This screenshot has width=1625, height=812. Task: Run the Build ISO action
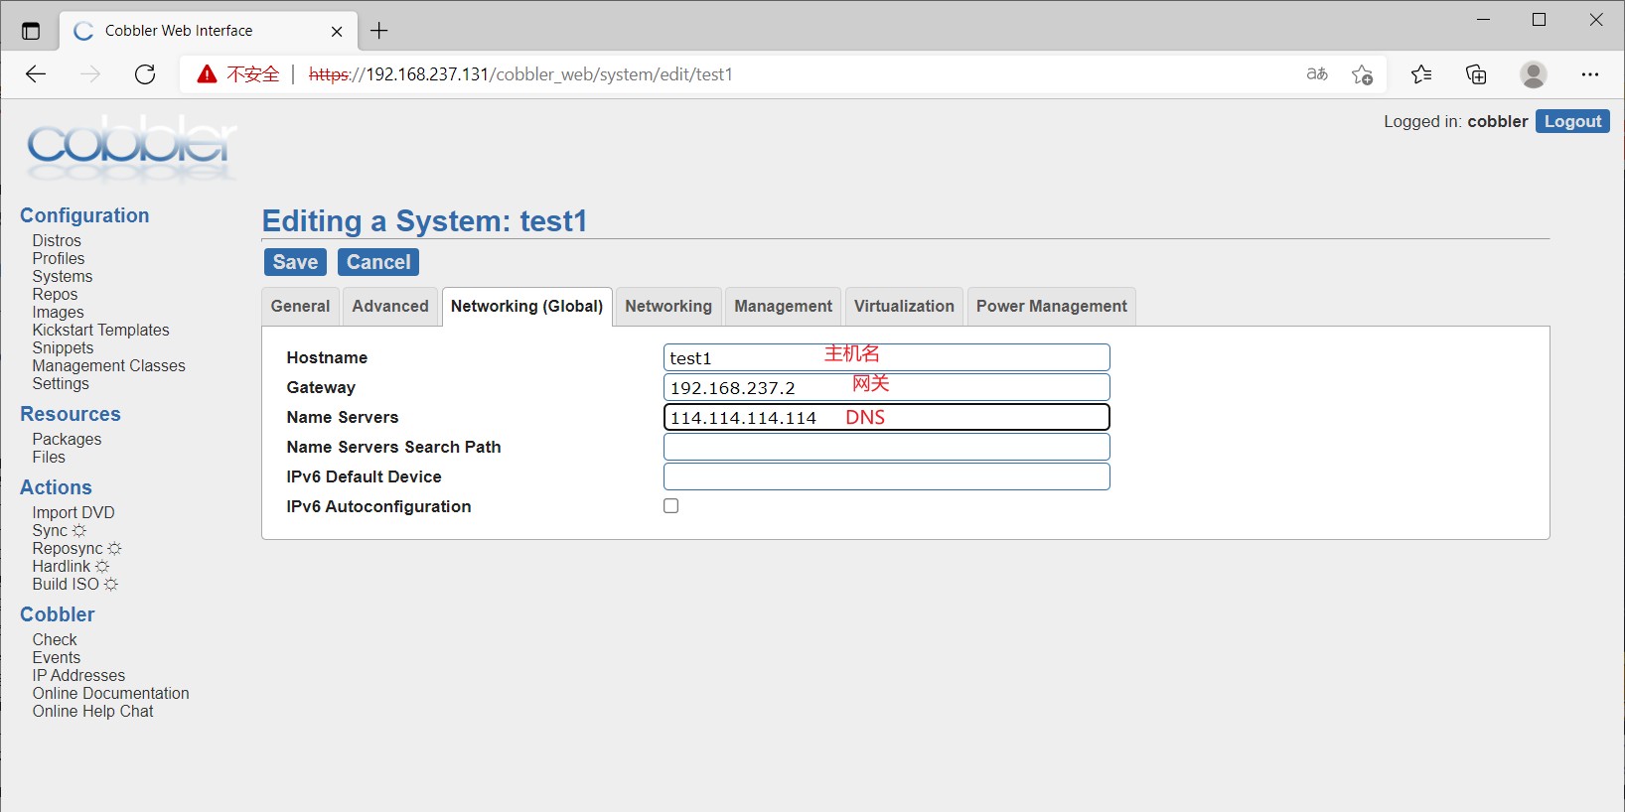tap(74, 584)
